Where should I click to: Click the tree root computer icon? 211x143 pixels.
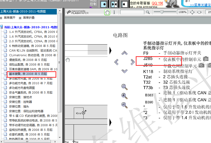tap(2, 27)
